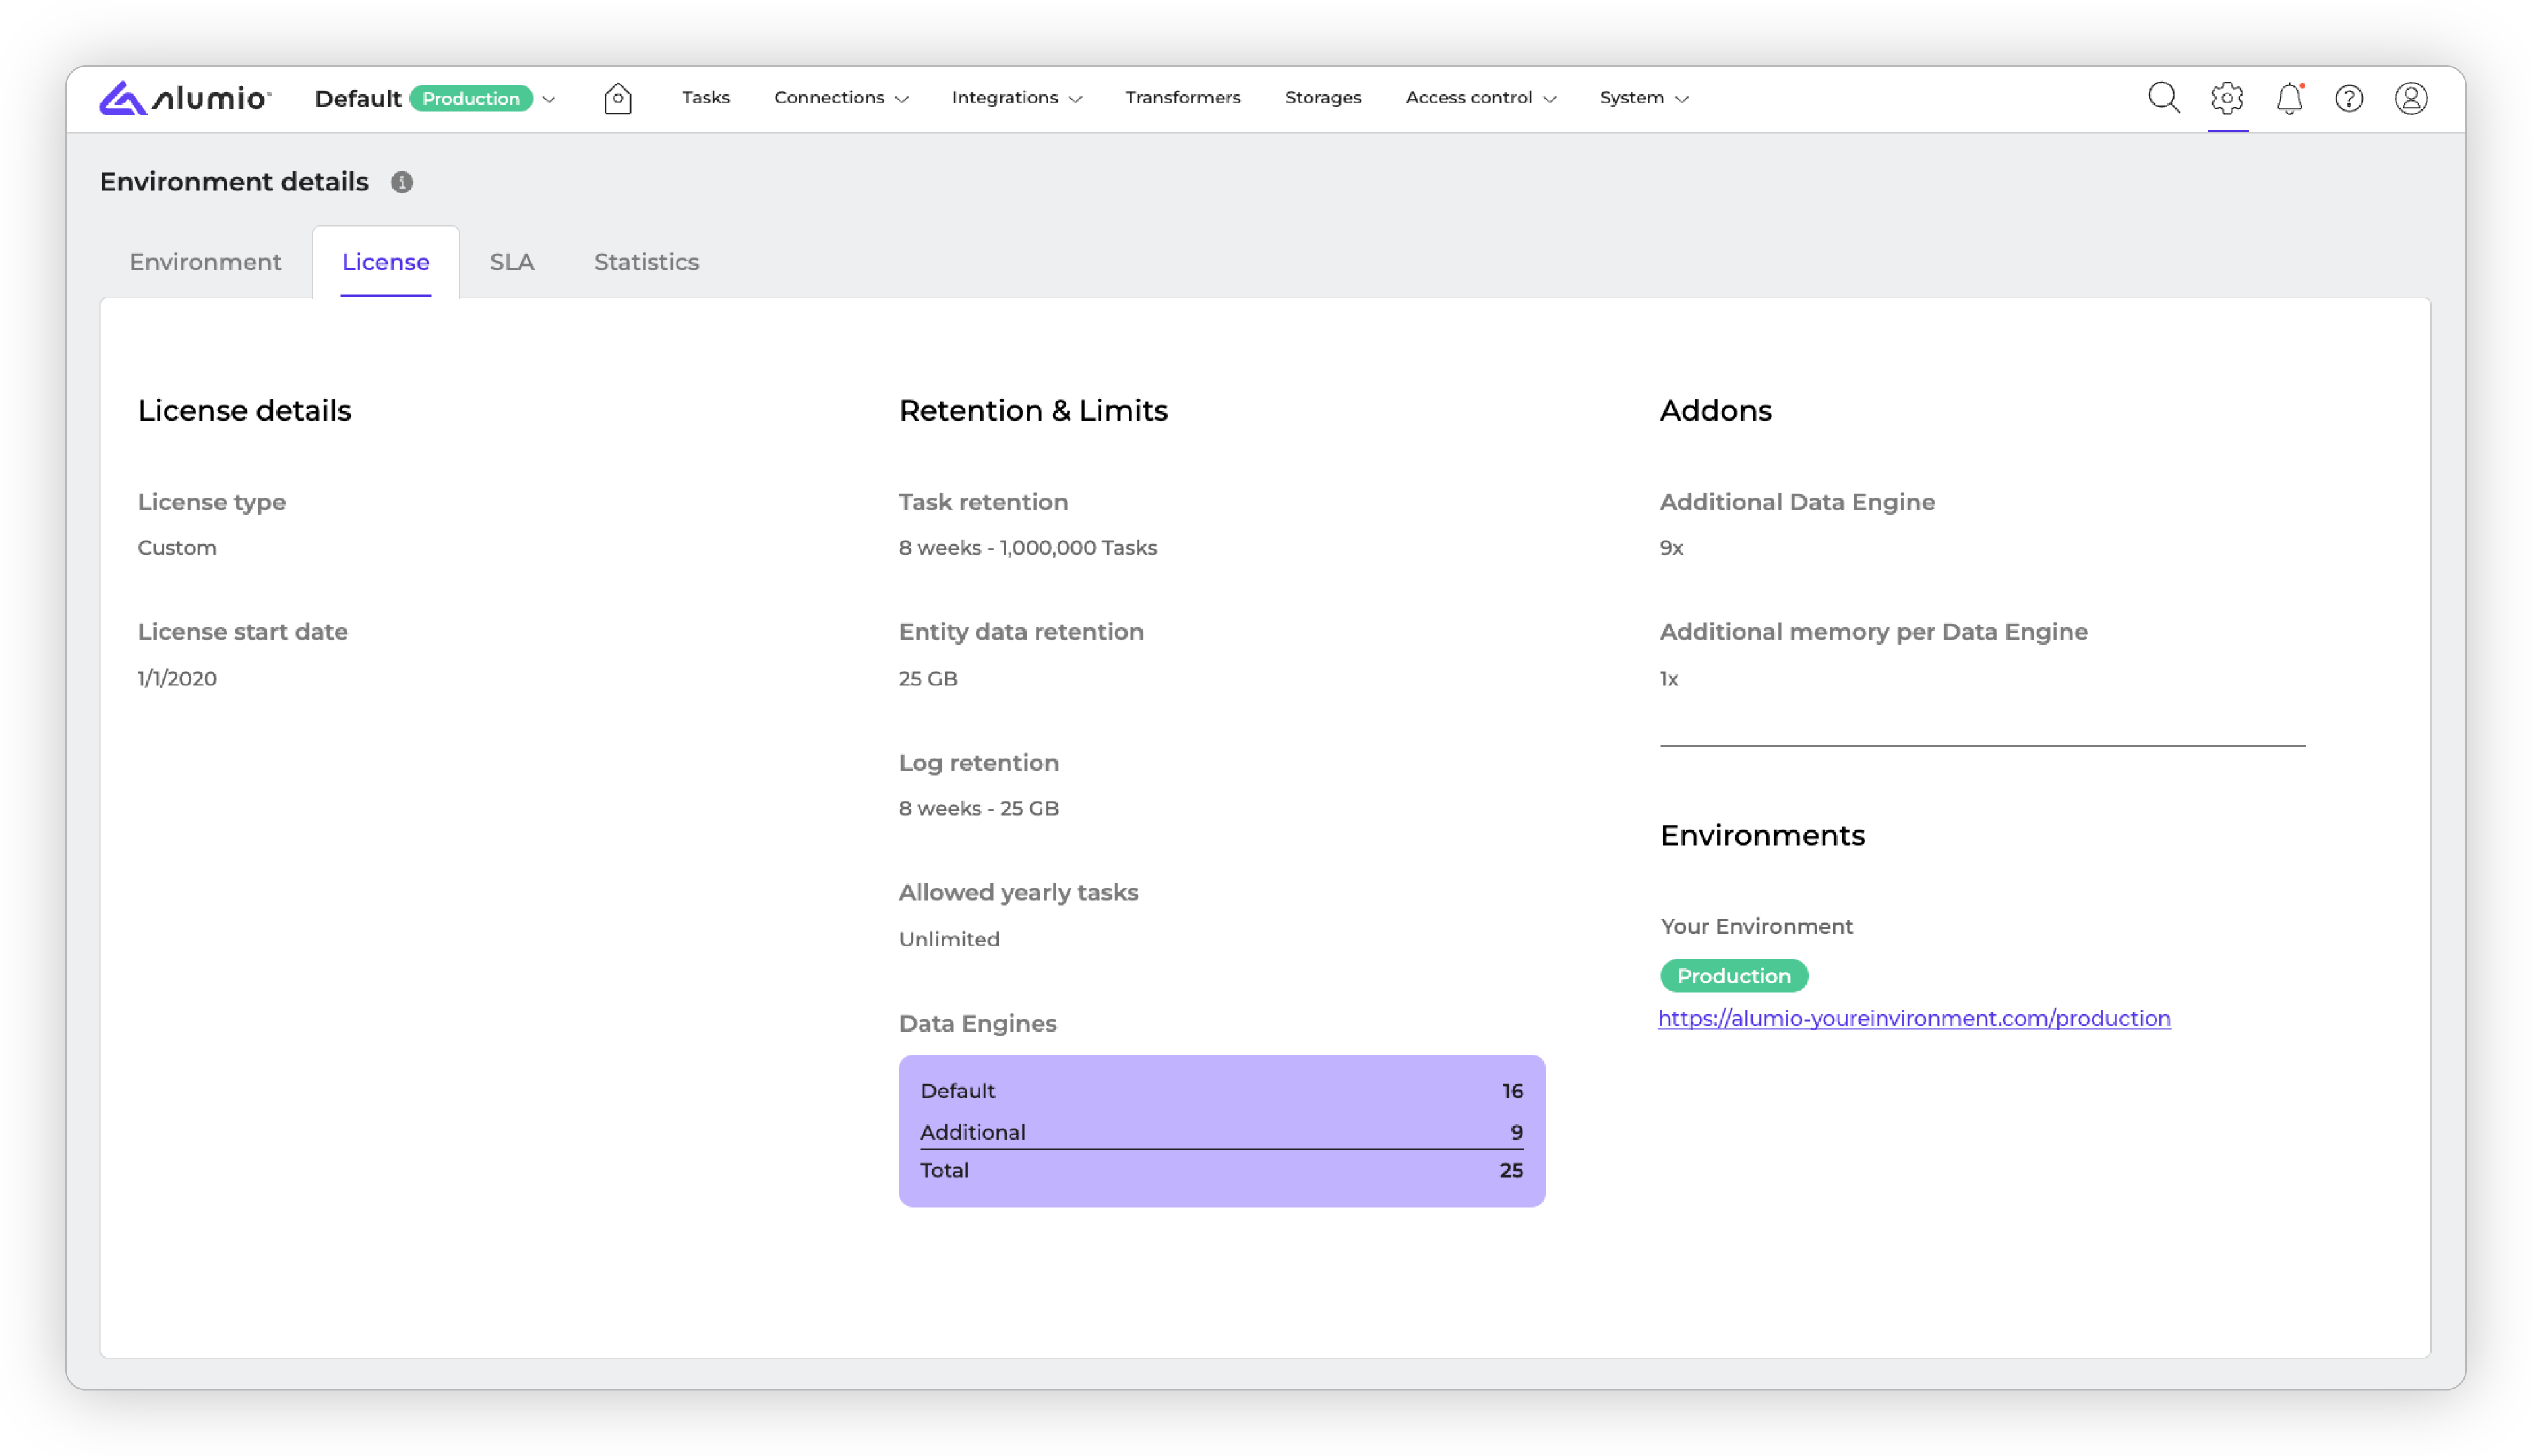Click the help question mark icon

pos(2349,98)
